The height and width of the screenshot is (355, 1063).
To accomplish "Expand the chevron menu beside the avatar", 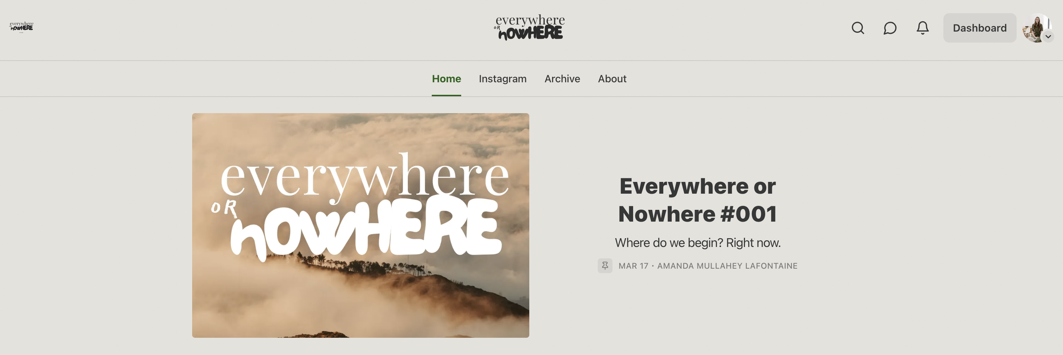I will click(1048, 37).
